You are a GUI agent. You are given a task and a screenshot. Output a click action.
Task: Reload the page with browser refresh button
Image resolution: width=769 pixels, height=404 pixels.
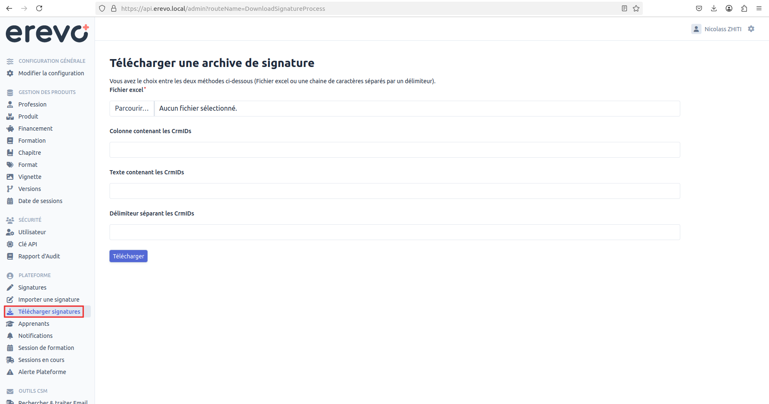coord(39,8)
